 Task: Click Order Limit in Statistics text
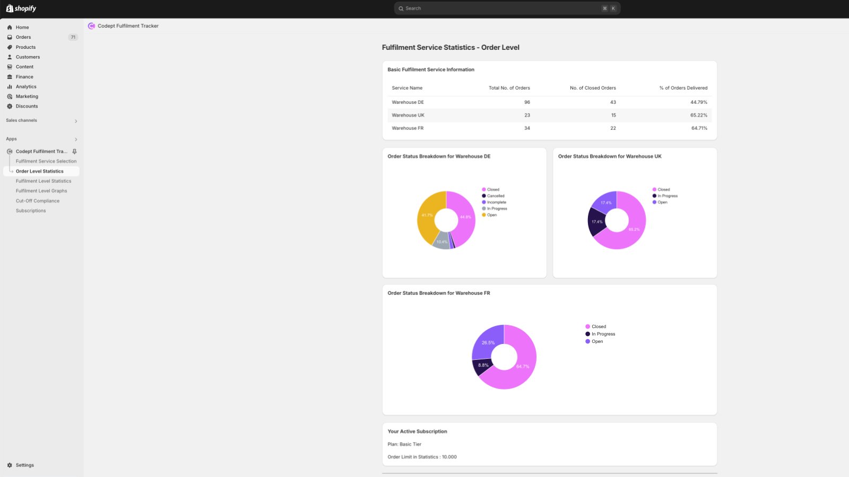pyautogui.click(x=422, y=457)
